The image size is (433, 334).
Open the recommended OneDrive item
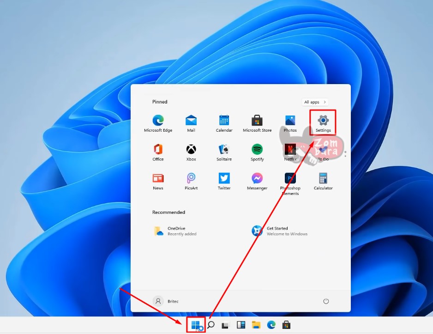174,231
